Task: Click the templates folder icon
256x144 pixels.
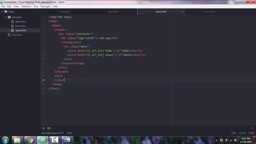Action: 9,17
